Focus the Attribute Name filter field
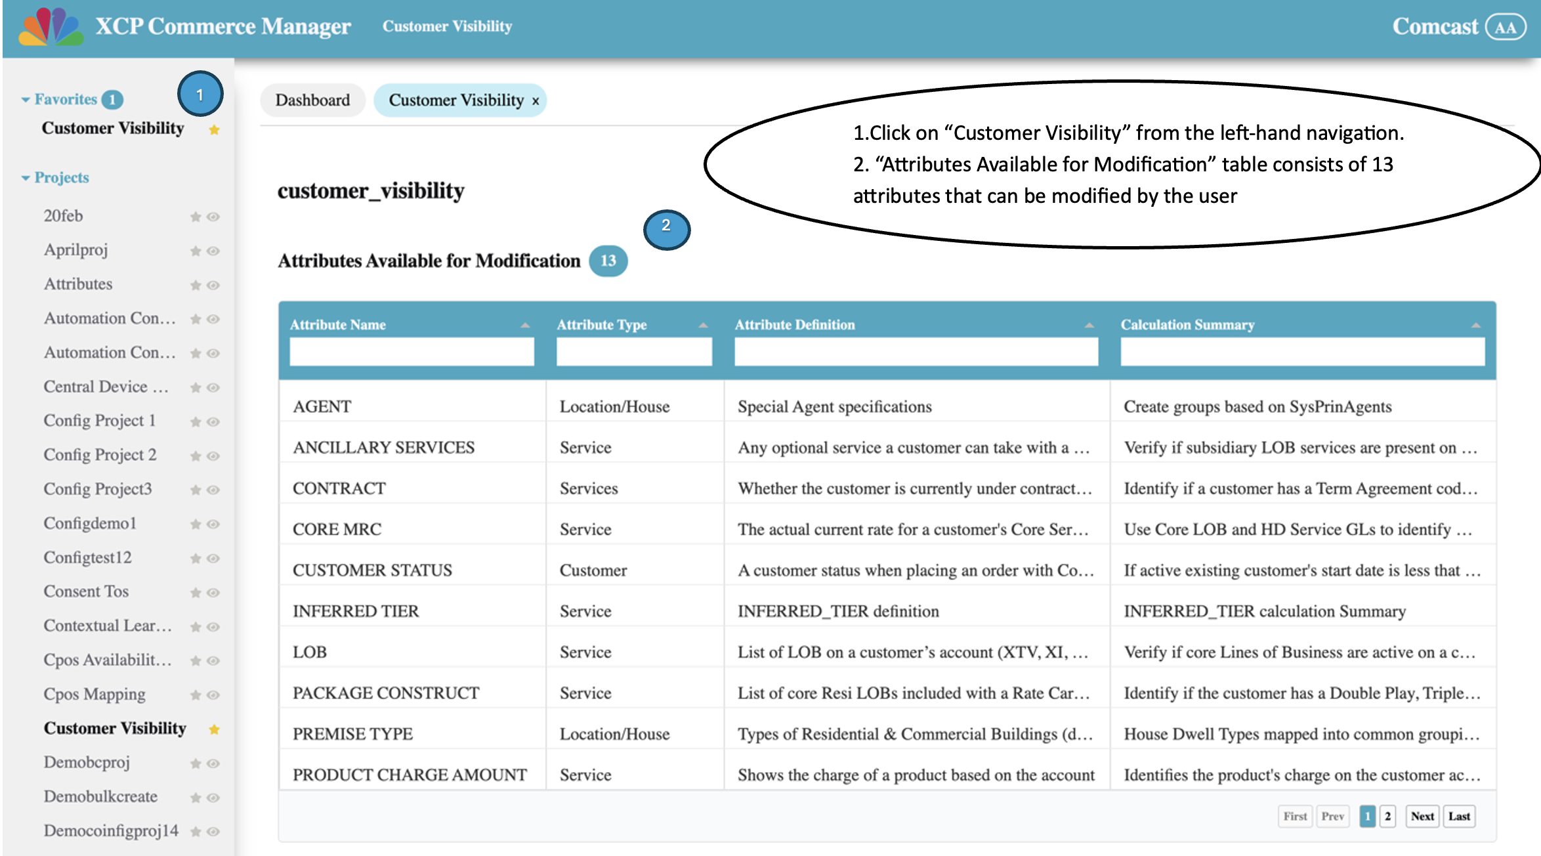 click(x=412, y=352)
